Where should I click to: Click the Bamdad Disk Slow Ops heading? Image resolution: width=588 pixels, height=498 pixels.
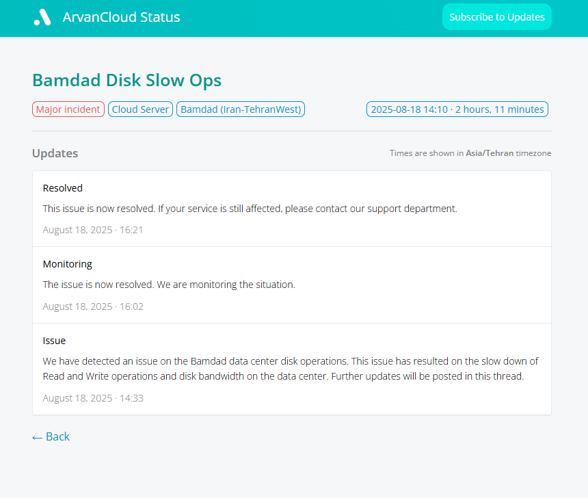126,80
